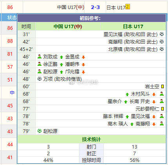The height and width of the screenshot is (165, 168).
Task: Click the green goal ball icon in the 79' row
Action: [x=40, y=131]
